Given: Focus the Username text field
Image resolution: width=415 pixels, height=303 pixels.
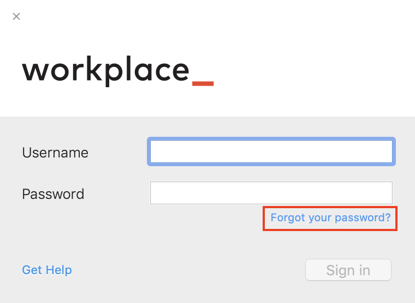Looking at the screenshot, I should point(271,152).
